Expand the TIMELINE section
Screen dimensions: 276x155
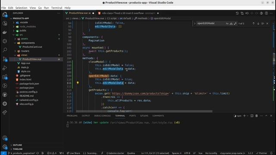tap(17, 149)
